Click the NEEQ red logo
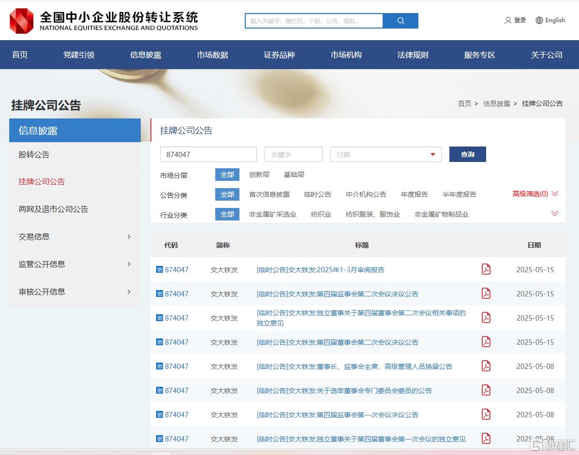Image resolution: width=579 pixels, height=455 pixels. click(x=21, y=21)
